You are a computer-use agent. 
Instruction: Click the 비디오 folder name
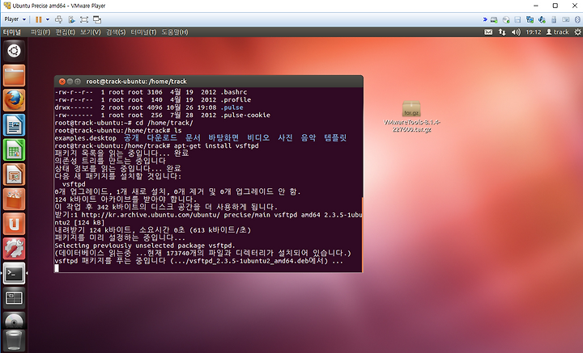click(258, 138)
